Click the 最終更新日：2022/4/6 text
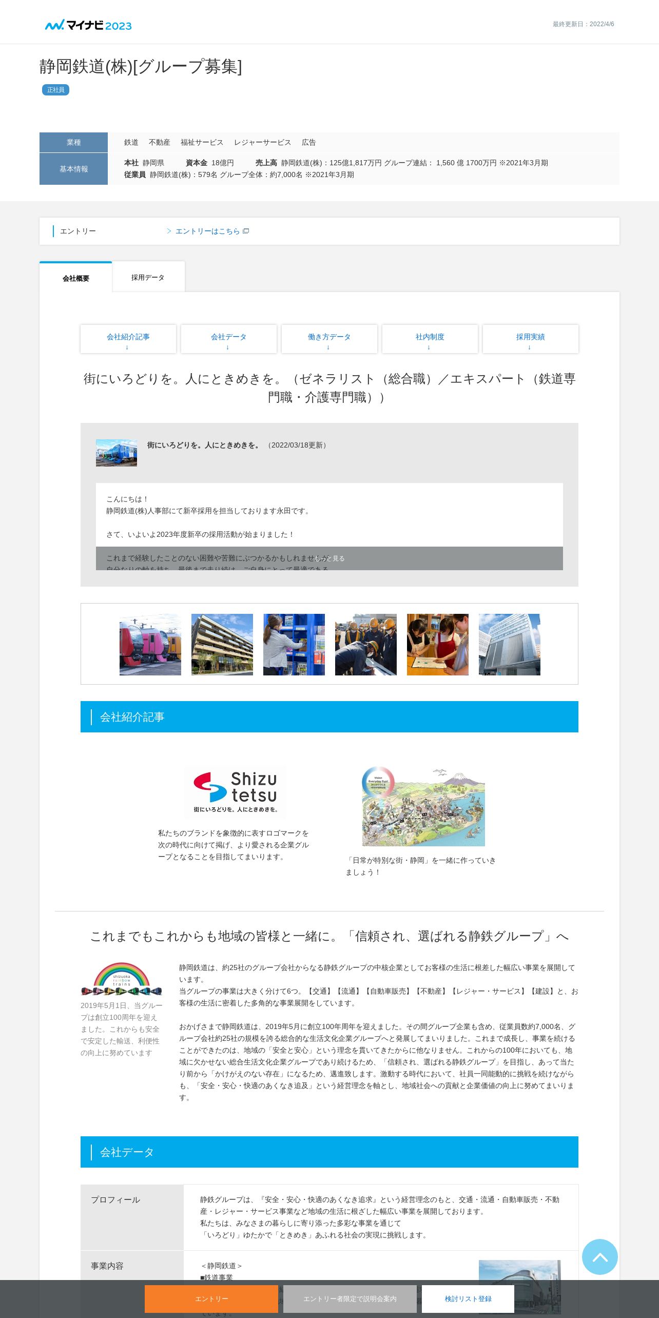This screenshot has height=1318, width=659. coord(583,24)
